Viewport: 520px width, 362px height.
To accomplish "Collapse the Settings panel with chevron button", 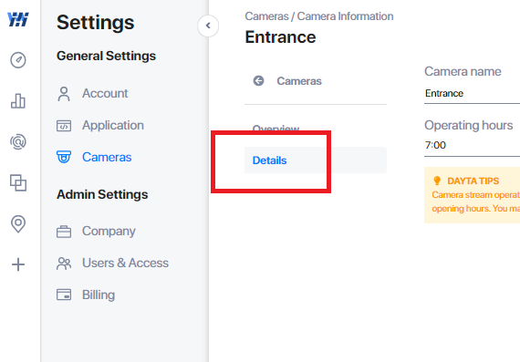I will [208, 26].
